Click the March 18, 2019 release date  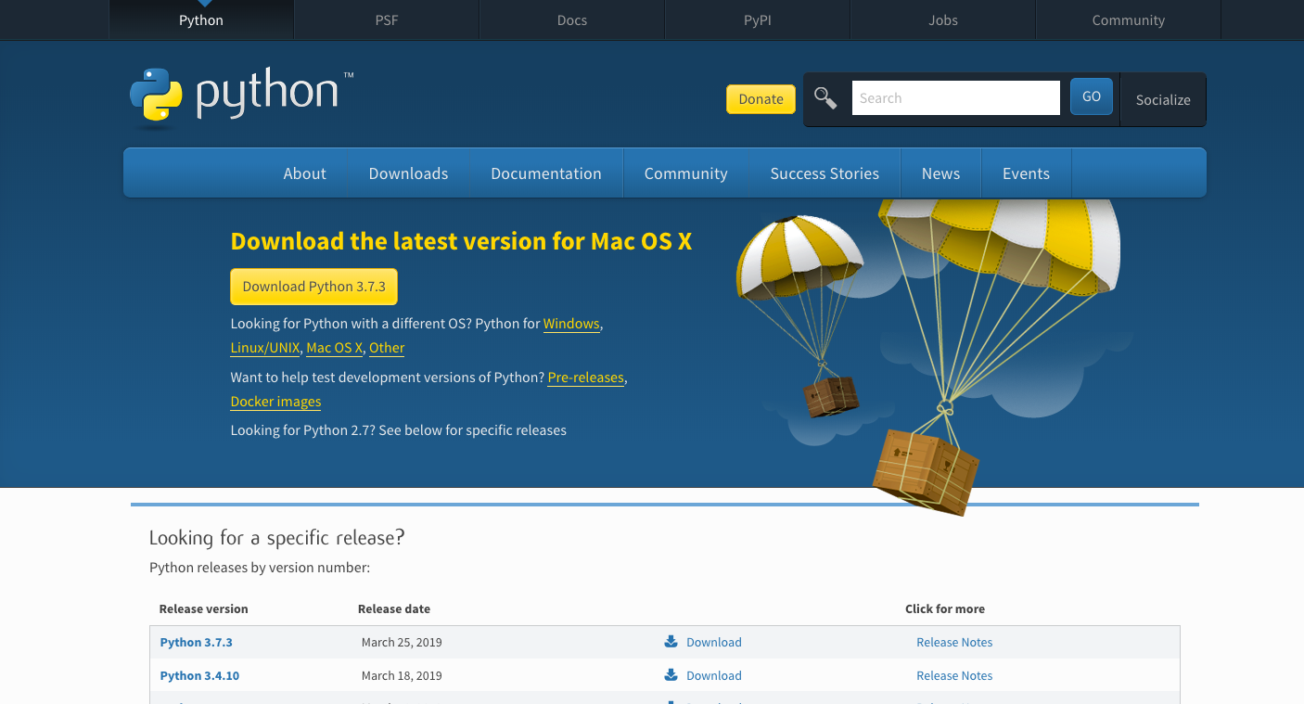pos(402,675)
